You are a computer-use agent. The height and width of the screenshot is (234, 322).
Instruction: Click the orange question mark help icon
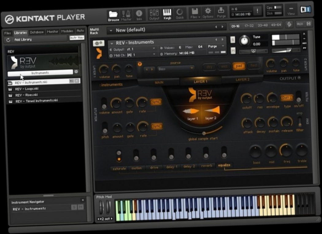(x=140, y=64)
